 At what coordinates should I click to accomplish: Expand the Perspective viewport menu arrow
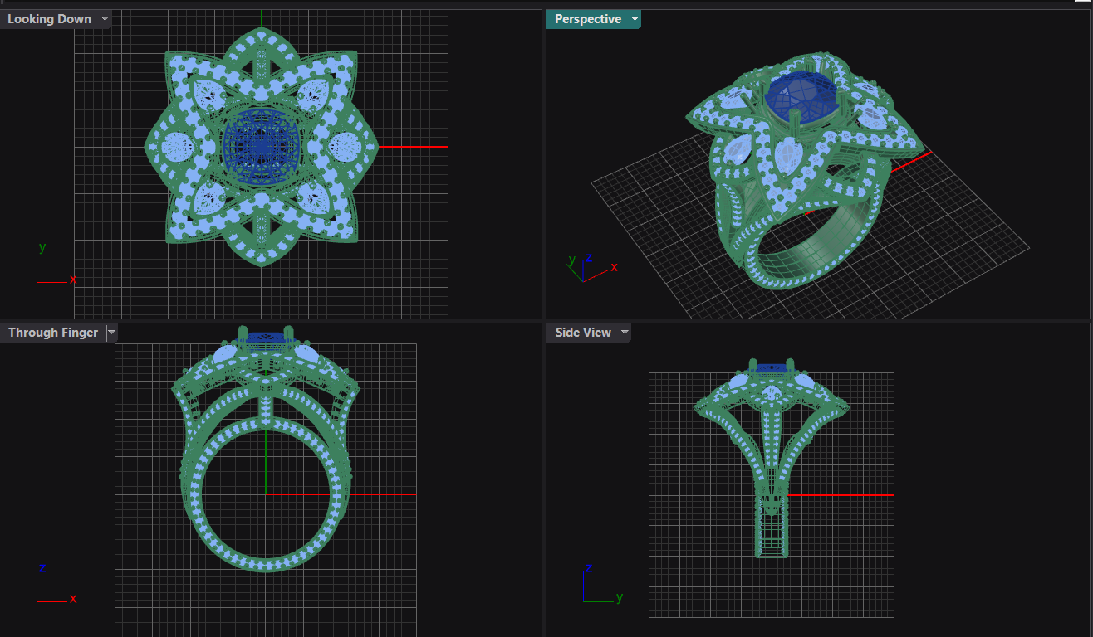coord(635,19)
